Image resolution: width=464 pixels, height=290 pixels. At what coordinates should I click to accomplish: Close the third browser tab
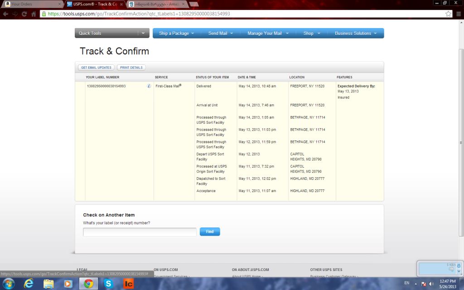click(184, 4)
